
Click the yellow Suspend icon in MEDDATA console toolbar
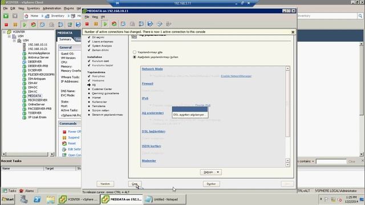point(96,24)
